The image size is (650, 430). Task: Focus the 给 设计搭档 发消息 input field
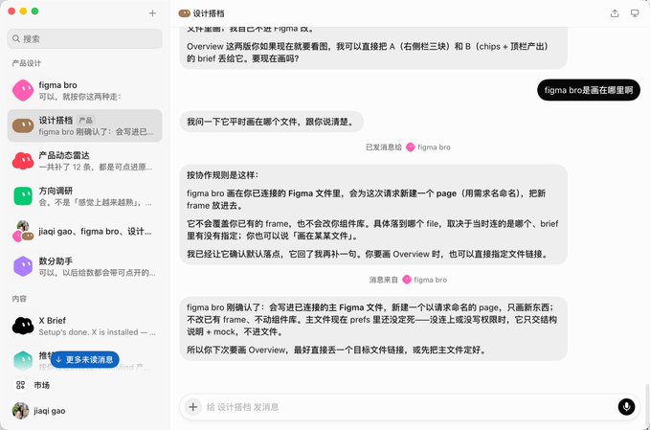pos(409,407)
